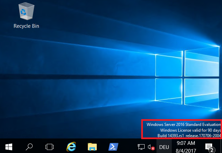Open the muted volume tray icon
The height and width of the screenshot is (153, 222).
coord(151,147)
